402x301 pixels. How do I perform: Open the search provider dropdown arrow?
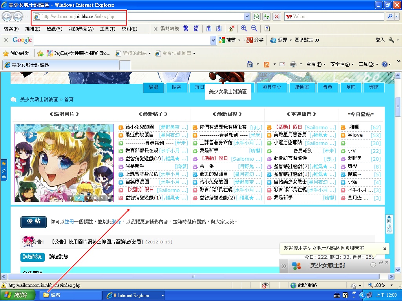(397, 16)
